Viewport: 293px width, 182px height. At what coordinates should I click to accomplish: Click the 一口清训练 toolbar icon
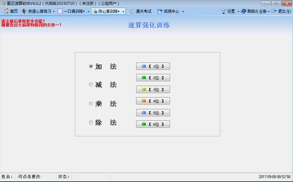point(60,11)
